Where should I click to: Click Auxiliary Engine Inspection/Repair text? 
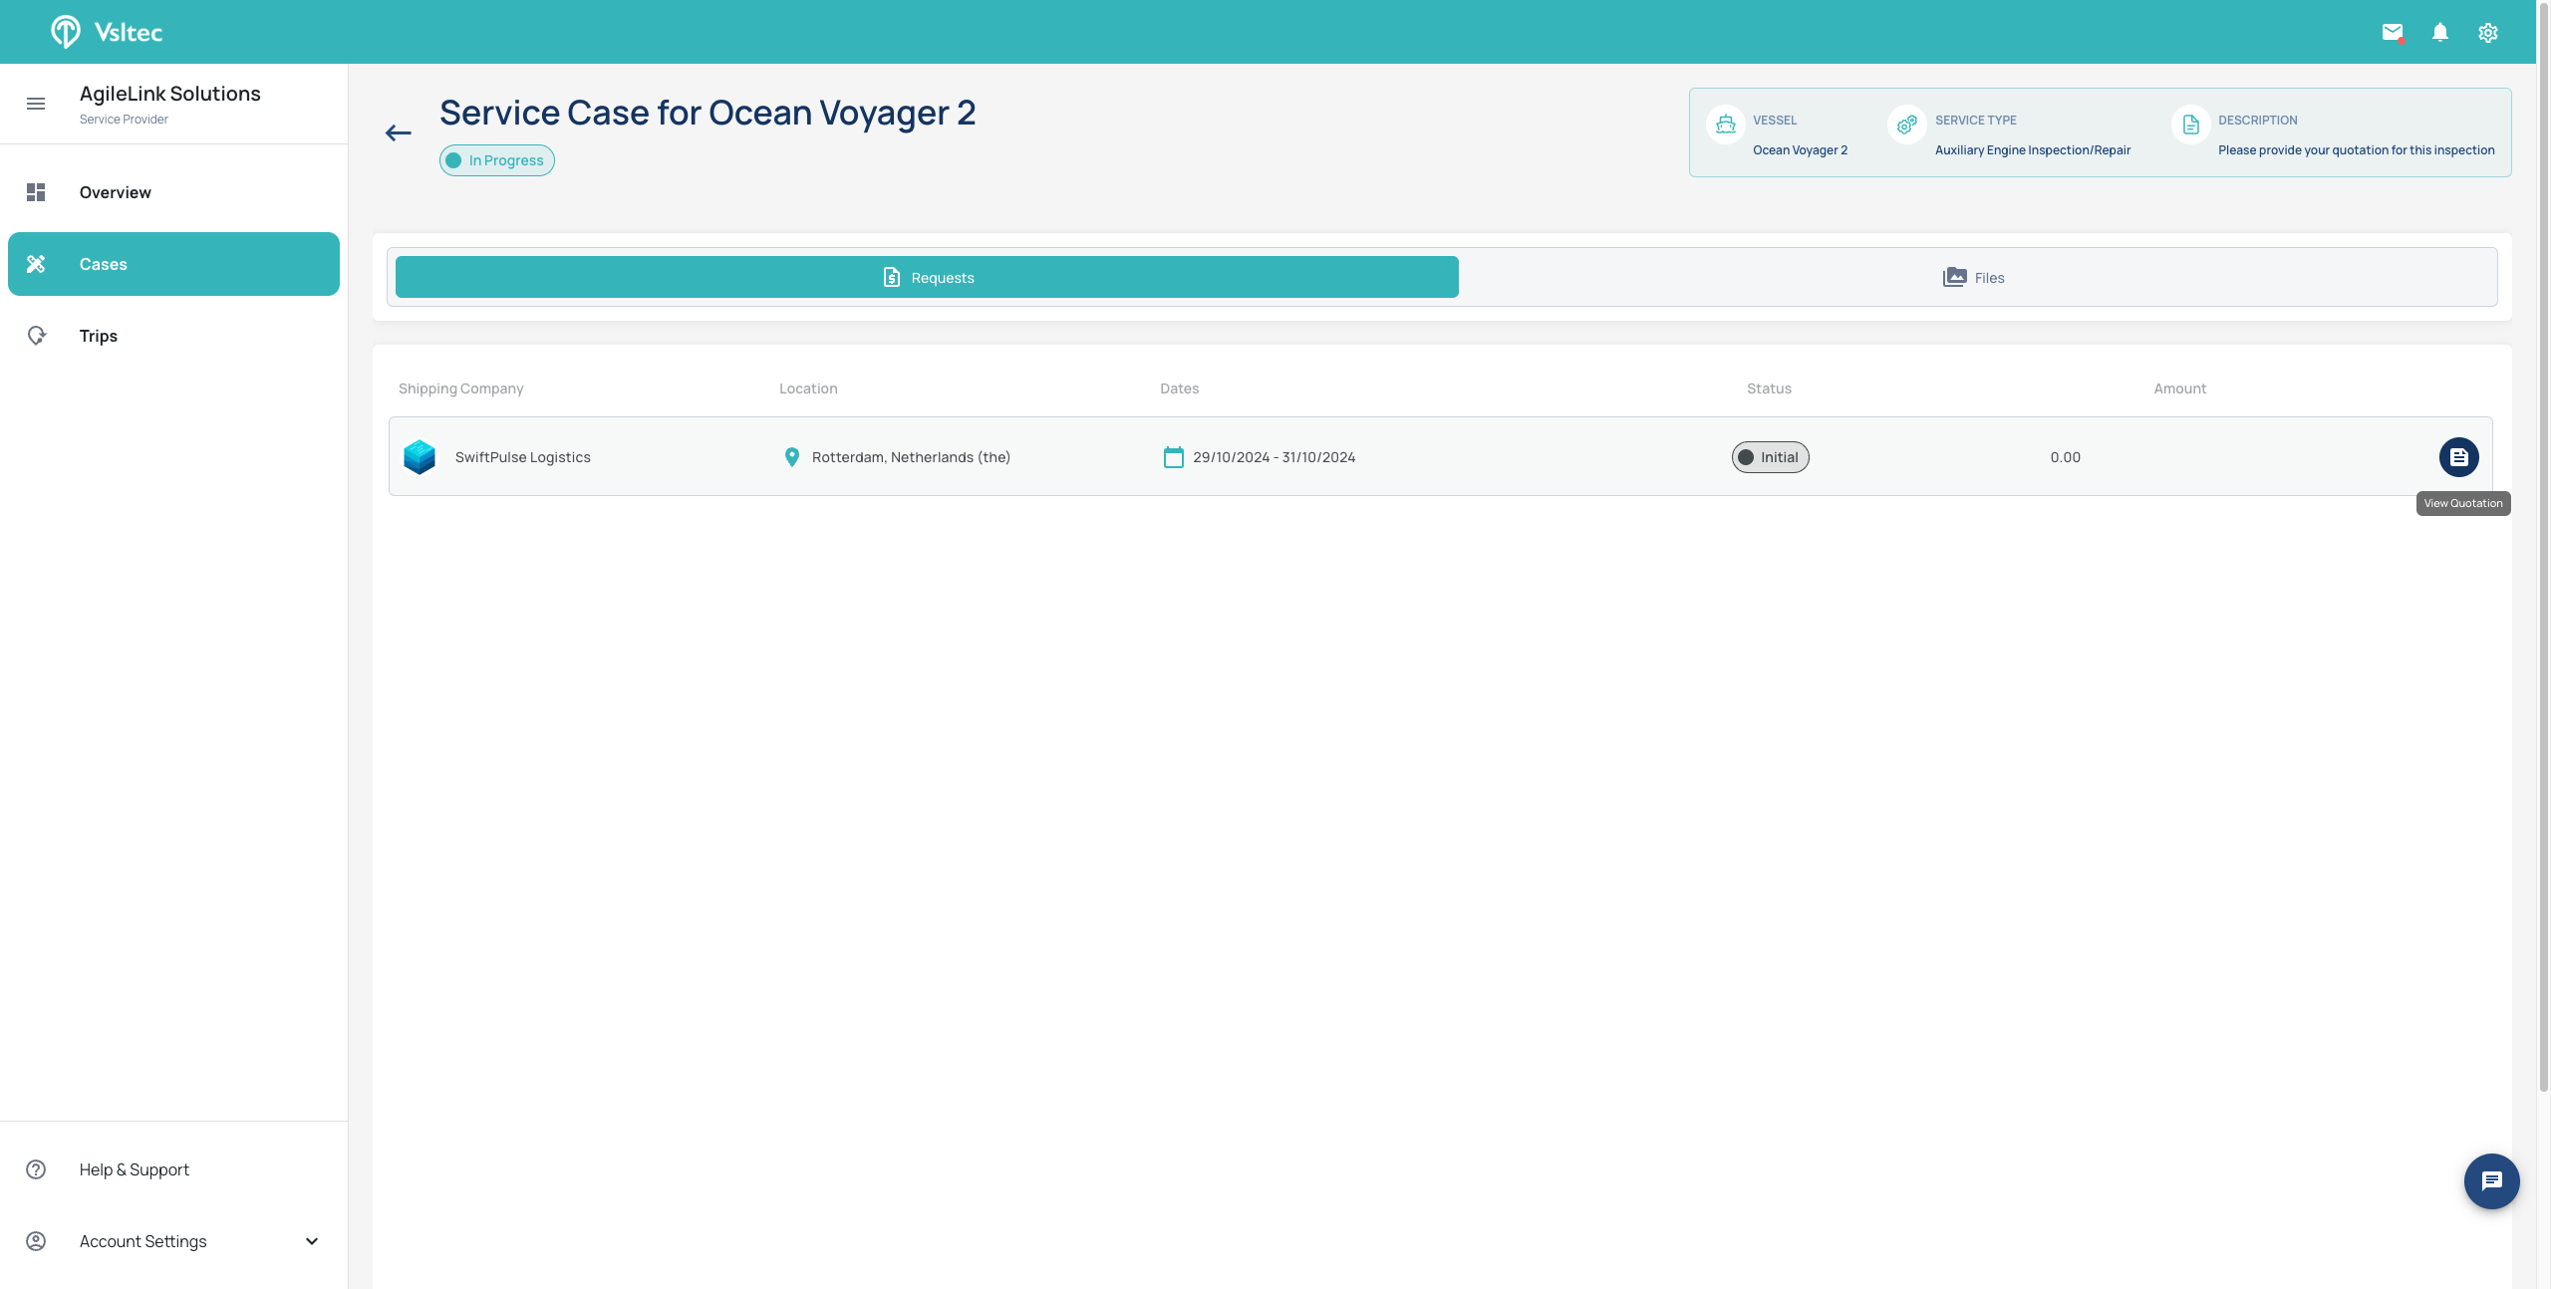(x=2033, y=150)
